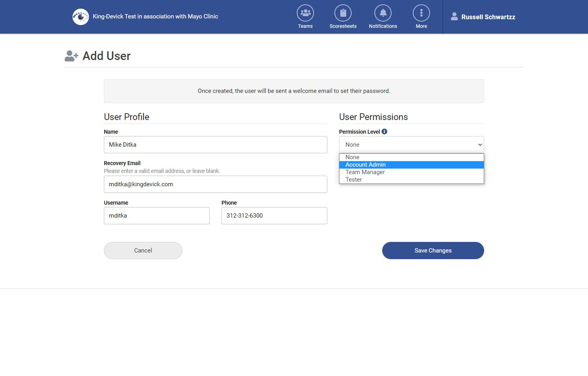
Task: Open the Scoresheets icon
Action: (x=343, y=13)
